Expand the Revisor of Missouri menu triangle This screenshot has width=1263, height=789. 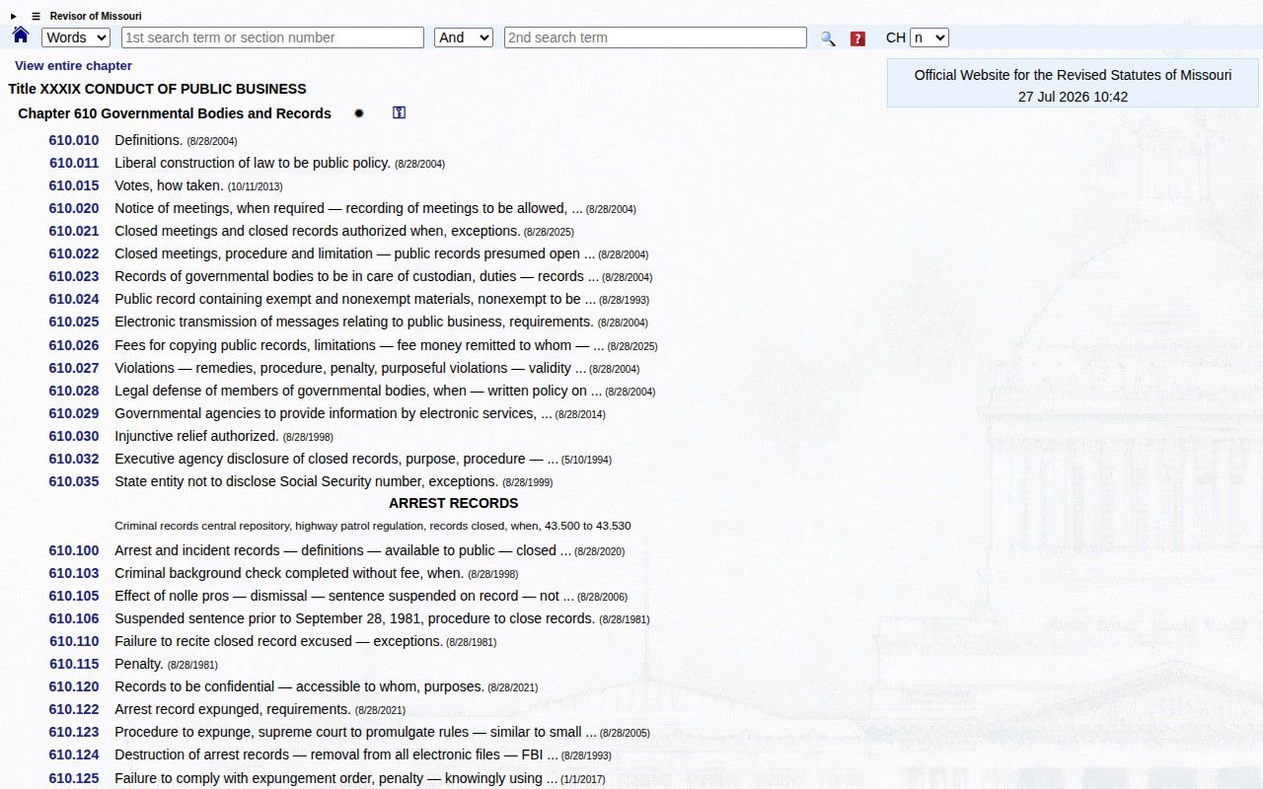pos(14,16)
